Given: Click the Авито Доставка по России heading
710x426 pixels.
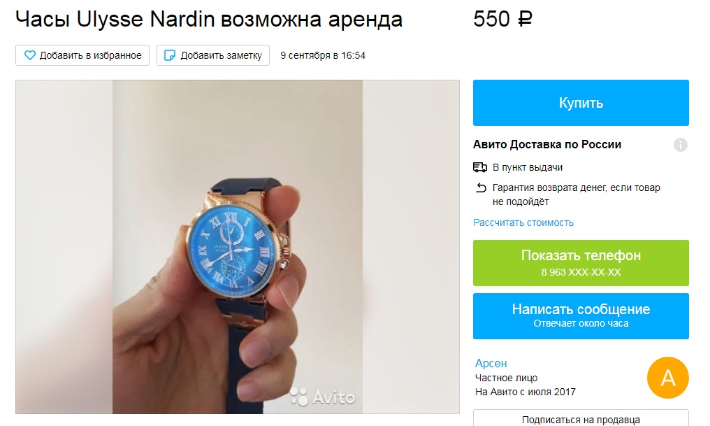Looking at the screenshot, I should [547, 145].
